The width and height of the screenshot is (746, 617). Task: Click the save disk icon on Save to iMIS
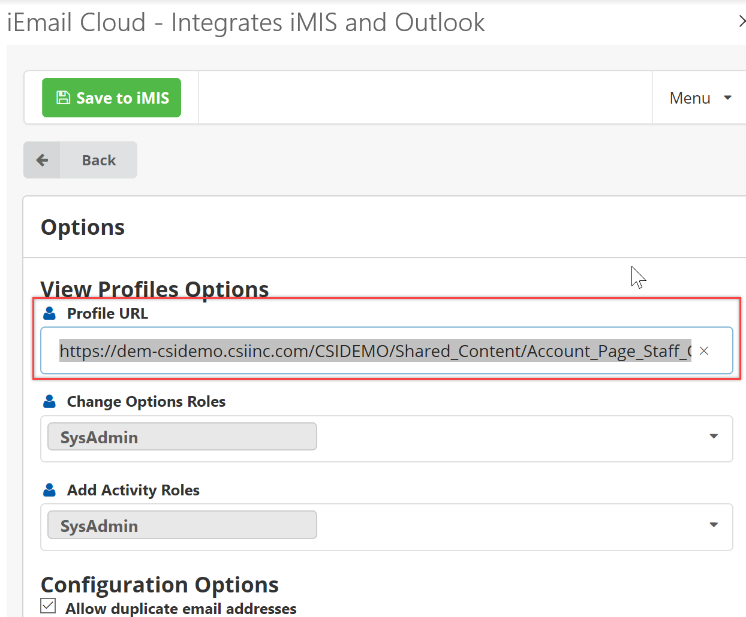[64, 97]
